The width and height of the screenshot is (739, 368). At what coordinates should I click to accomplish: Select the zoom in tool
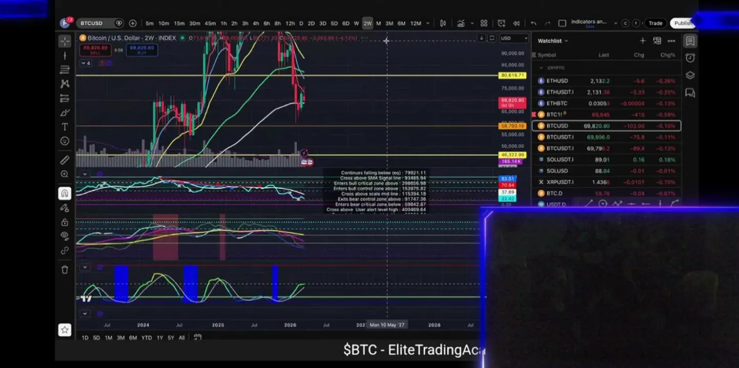pos(64,174)
